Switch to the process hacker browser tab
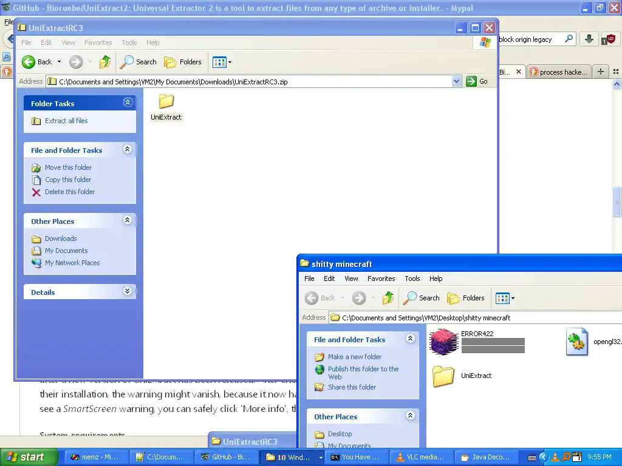This screenshot has width=622, height=466. coord(559,72)
